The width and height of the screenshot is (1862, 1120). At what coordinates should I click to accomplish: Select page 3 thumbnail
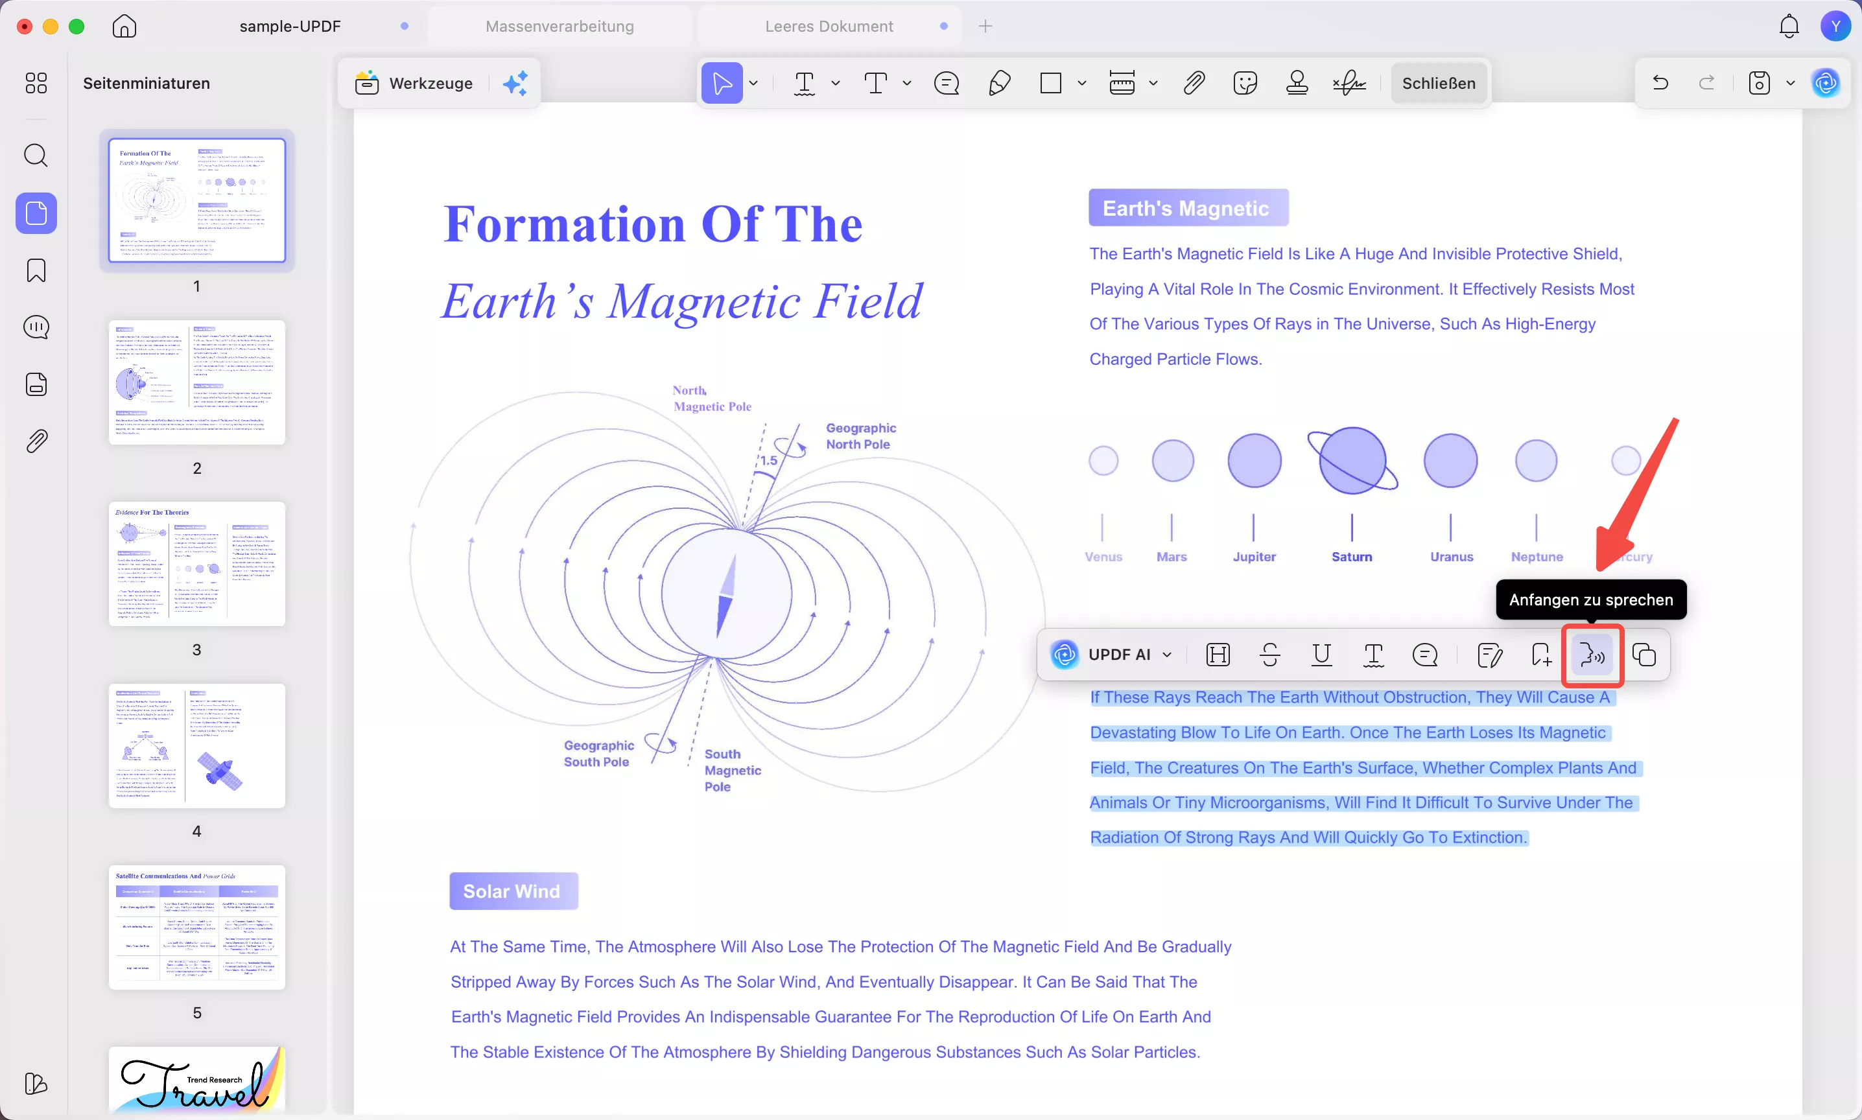pos(197,564)
